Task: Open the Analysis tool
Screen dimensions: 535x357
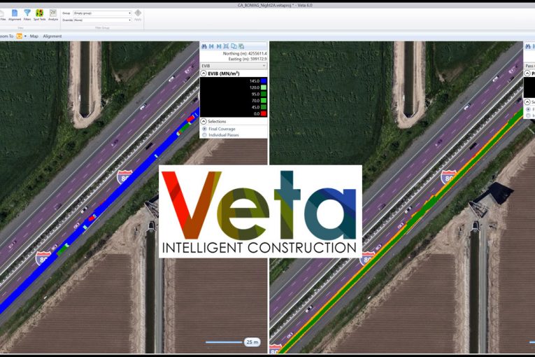Action: (53, 15)
